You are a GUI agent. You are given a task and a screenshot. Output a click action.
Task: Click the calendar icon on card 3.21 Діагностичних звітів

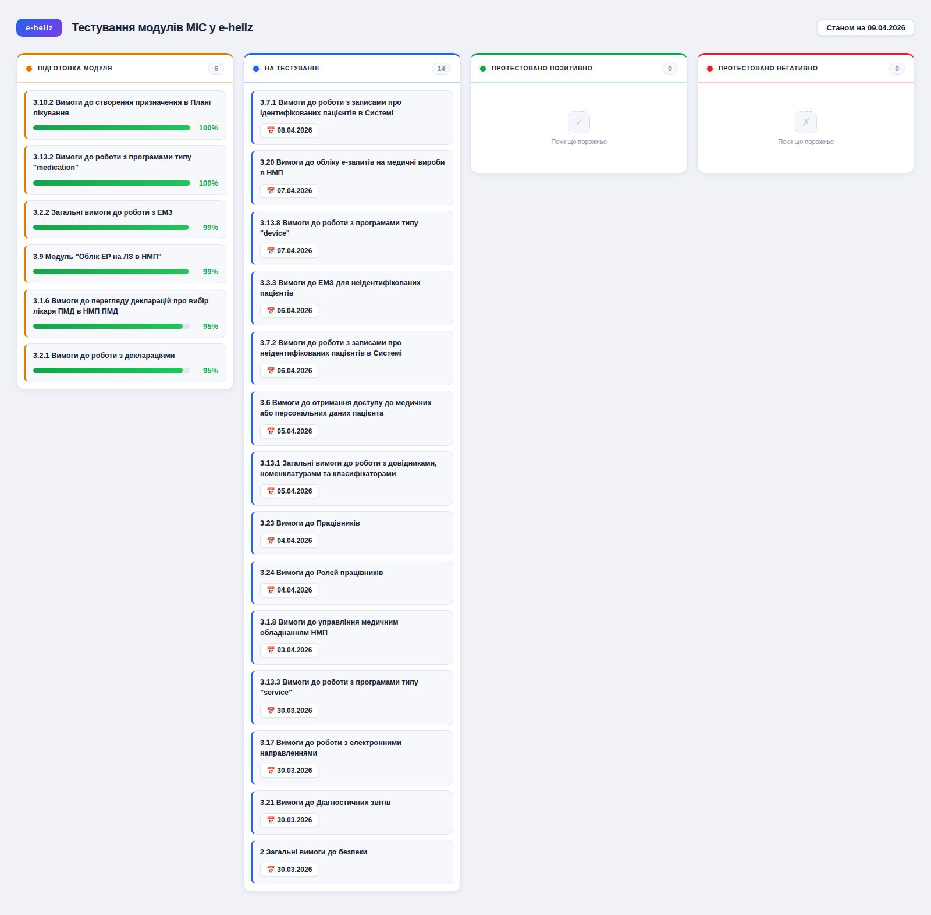click(271, 820)
